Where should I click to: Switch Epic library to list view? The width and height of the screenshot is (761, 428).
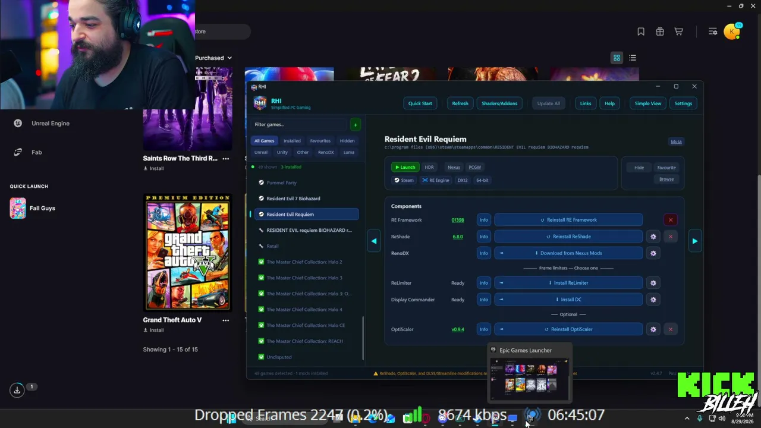(633, 58)
